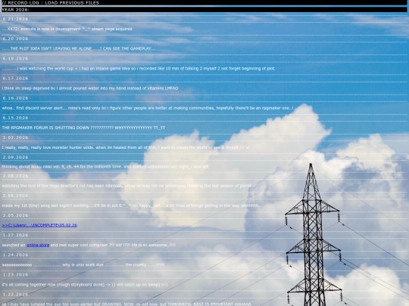Screen dimensions: 409x306
Task: Click the 2.09.2026 date heading
Action: point(15,157)
